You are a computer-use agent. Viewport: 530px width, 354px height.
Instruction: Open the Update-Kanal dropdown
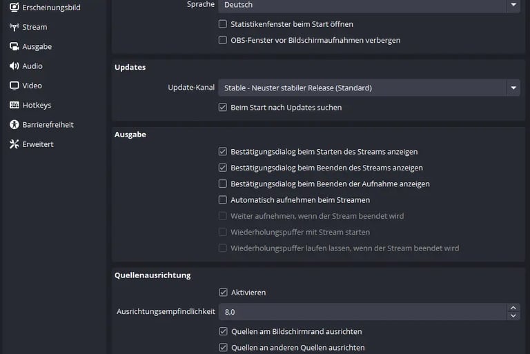click(x=369, y=88)
